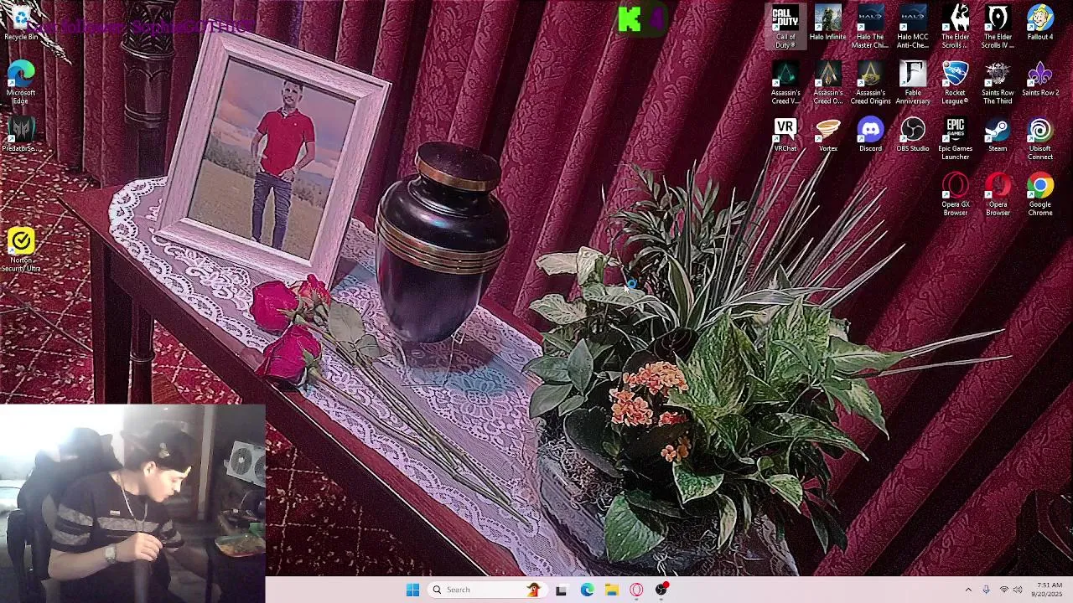Select the Saints Row The Third shortcut
1073x603 pixels.
pos(998,83)
